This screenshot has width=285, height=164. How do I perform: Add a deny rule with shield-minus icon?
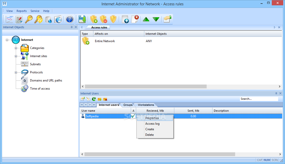pos(103,19)
